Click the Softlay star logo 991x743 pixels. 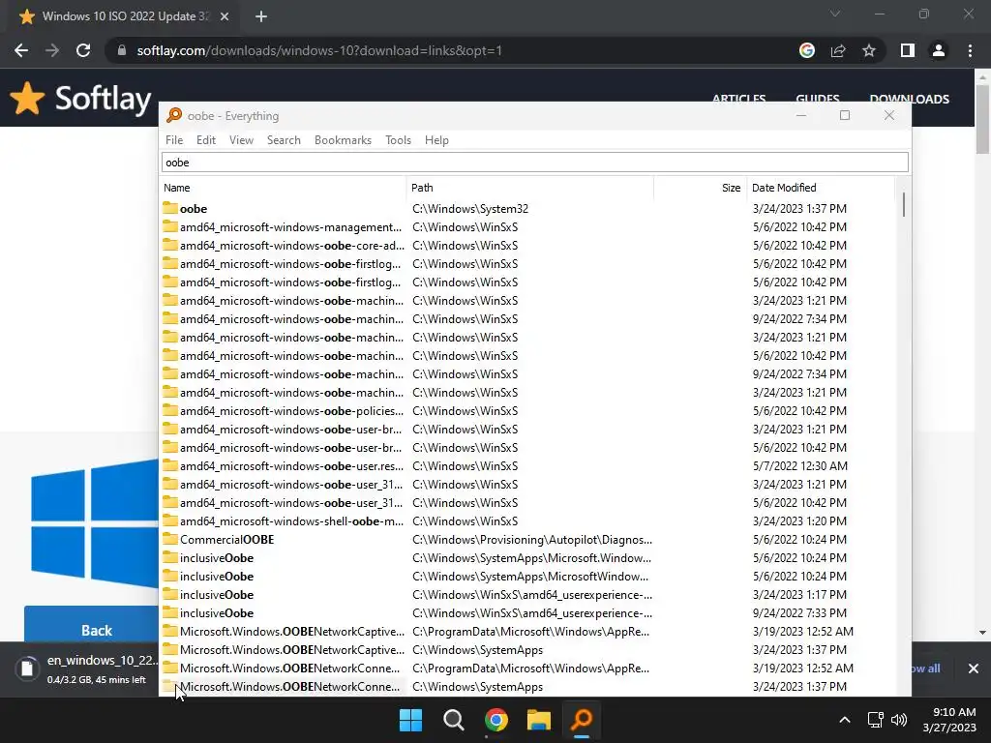click(27, 99)
